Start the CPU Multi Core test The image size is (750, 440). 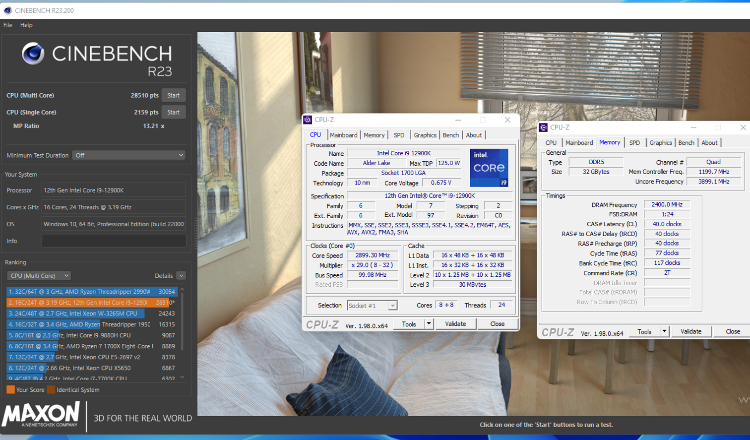click(174, 95)
